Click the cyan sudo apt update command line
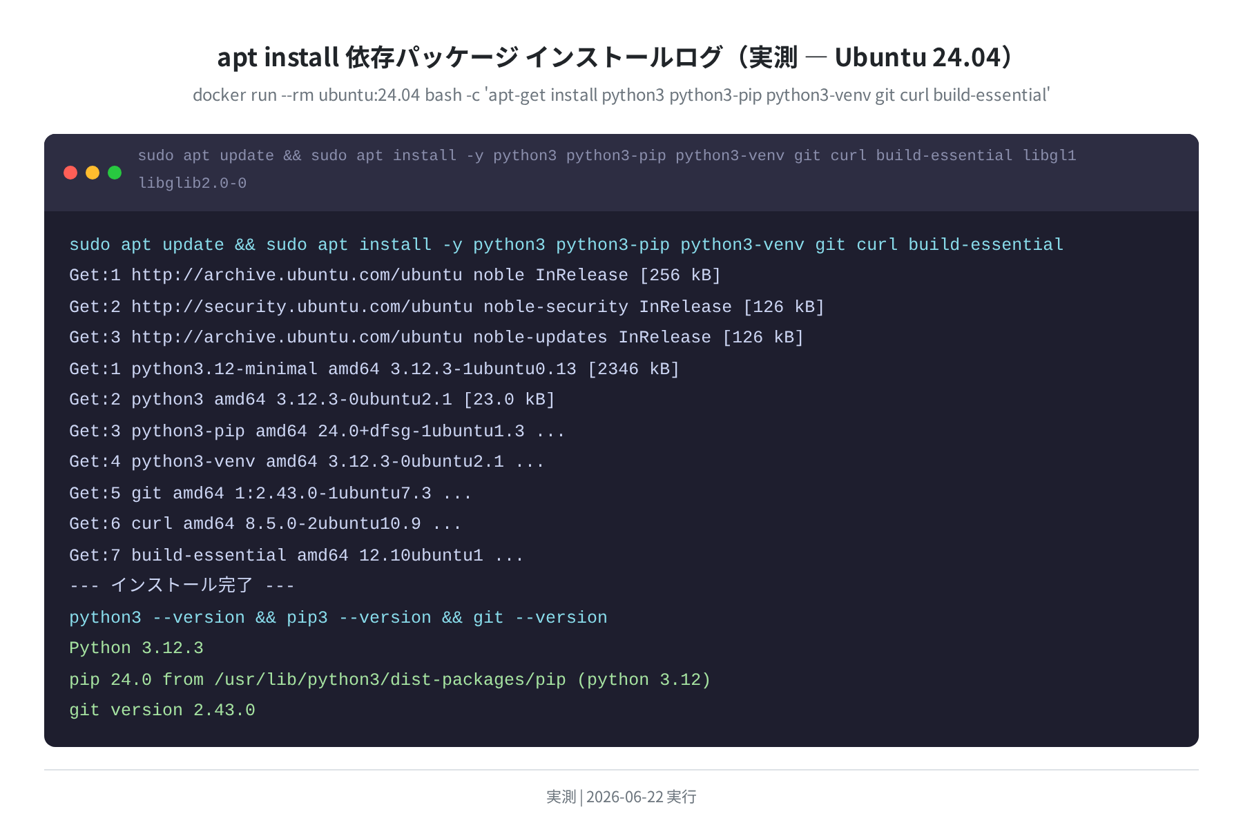The width and height of the screenshot is (1243, 834). 566,244
